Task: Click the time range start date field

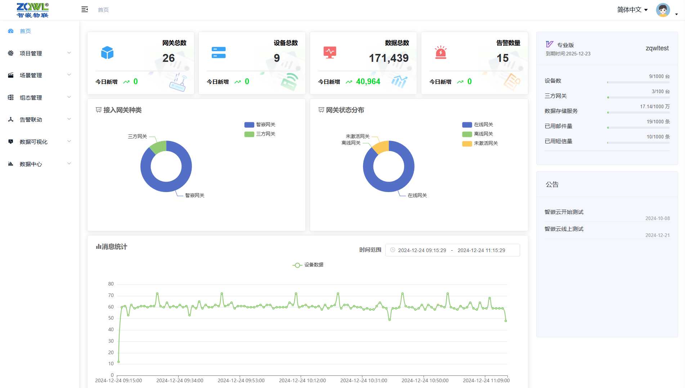Action: [422, 250]
